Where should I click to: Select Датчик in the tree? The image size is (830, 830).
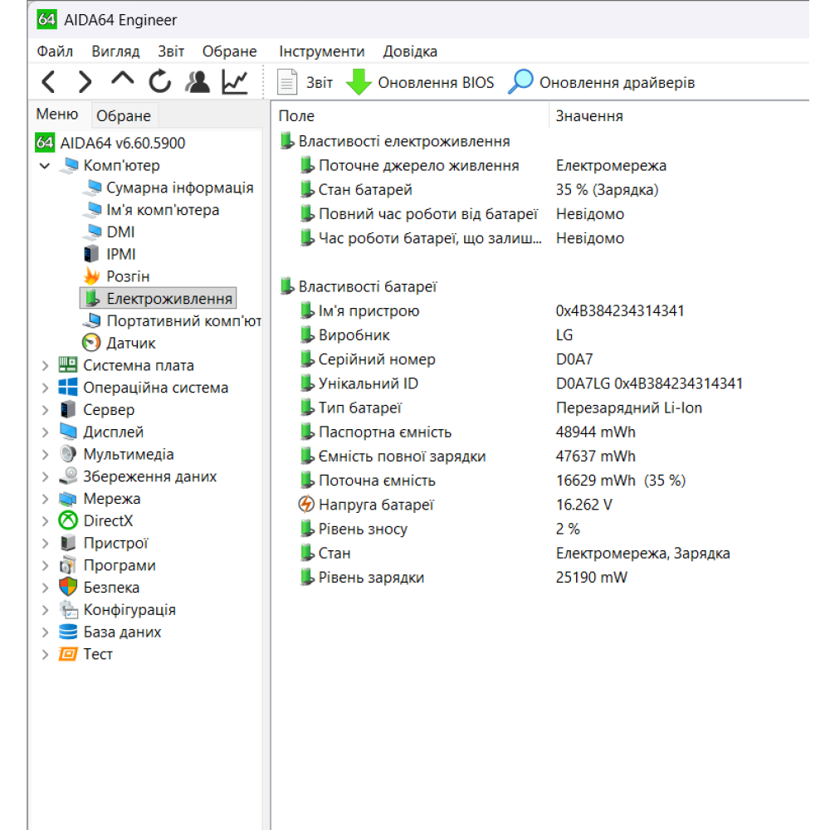(x=130, y=343)
